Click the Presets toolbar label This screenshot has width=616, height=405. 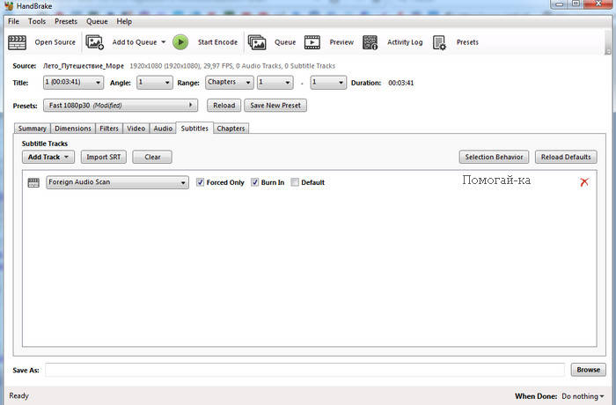click(x=467, y=42)
